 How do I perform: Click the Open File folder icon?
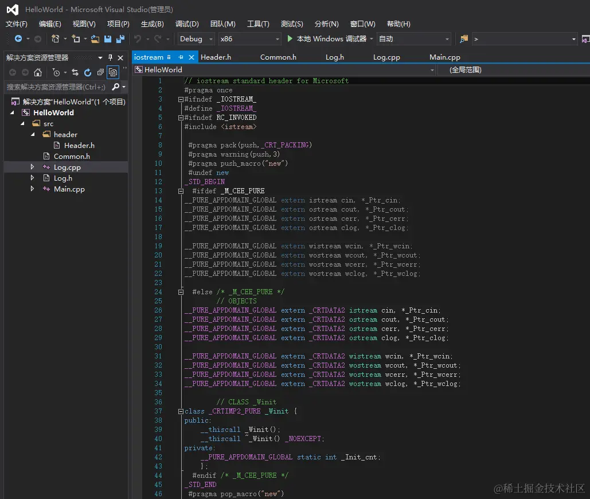pyautogui.click(x=95, y=39)
